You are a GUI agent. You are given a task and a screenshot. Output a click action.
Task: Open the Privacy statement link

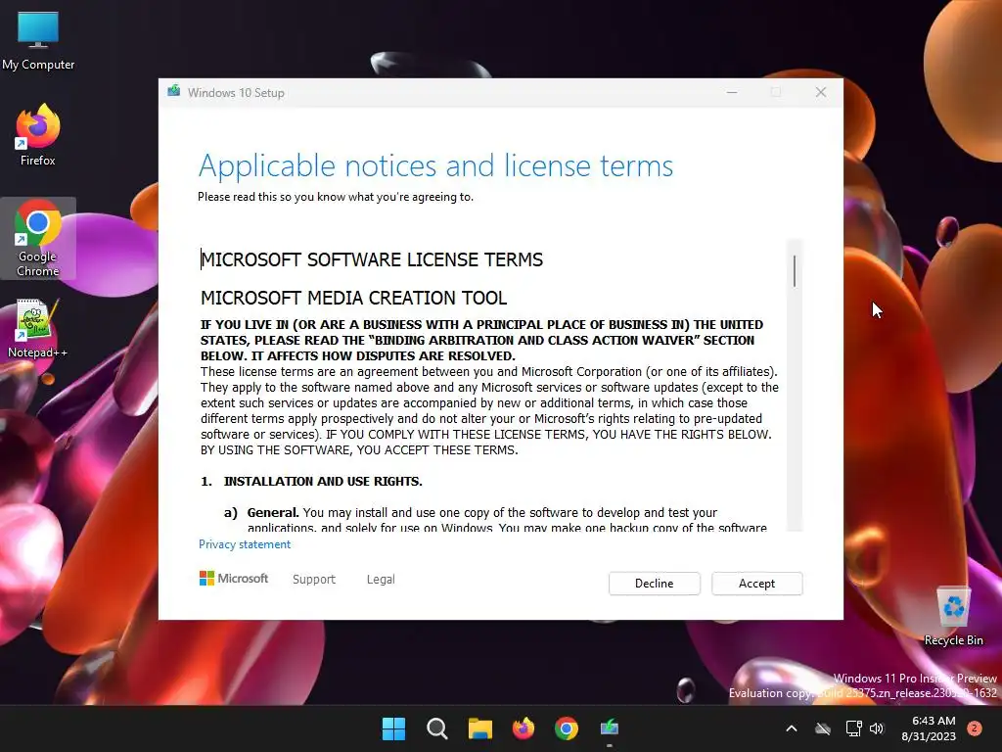[244, 544]
